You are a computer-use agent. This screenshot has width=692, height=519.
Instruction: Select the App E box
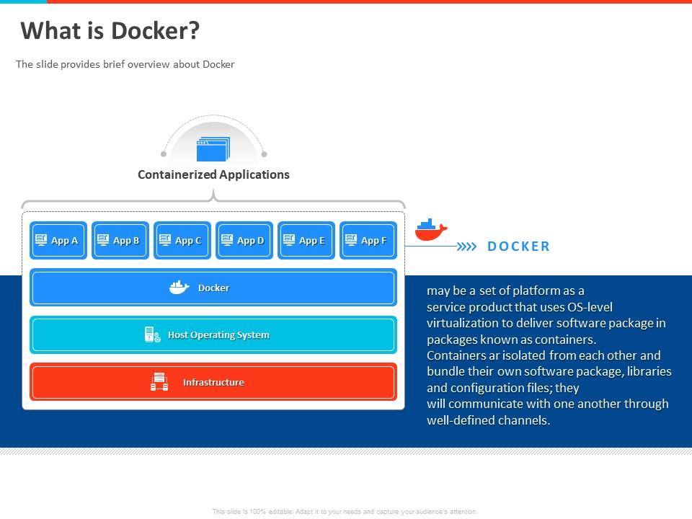click(x=306, y=240)
